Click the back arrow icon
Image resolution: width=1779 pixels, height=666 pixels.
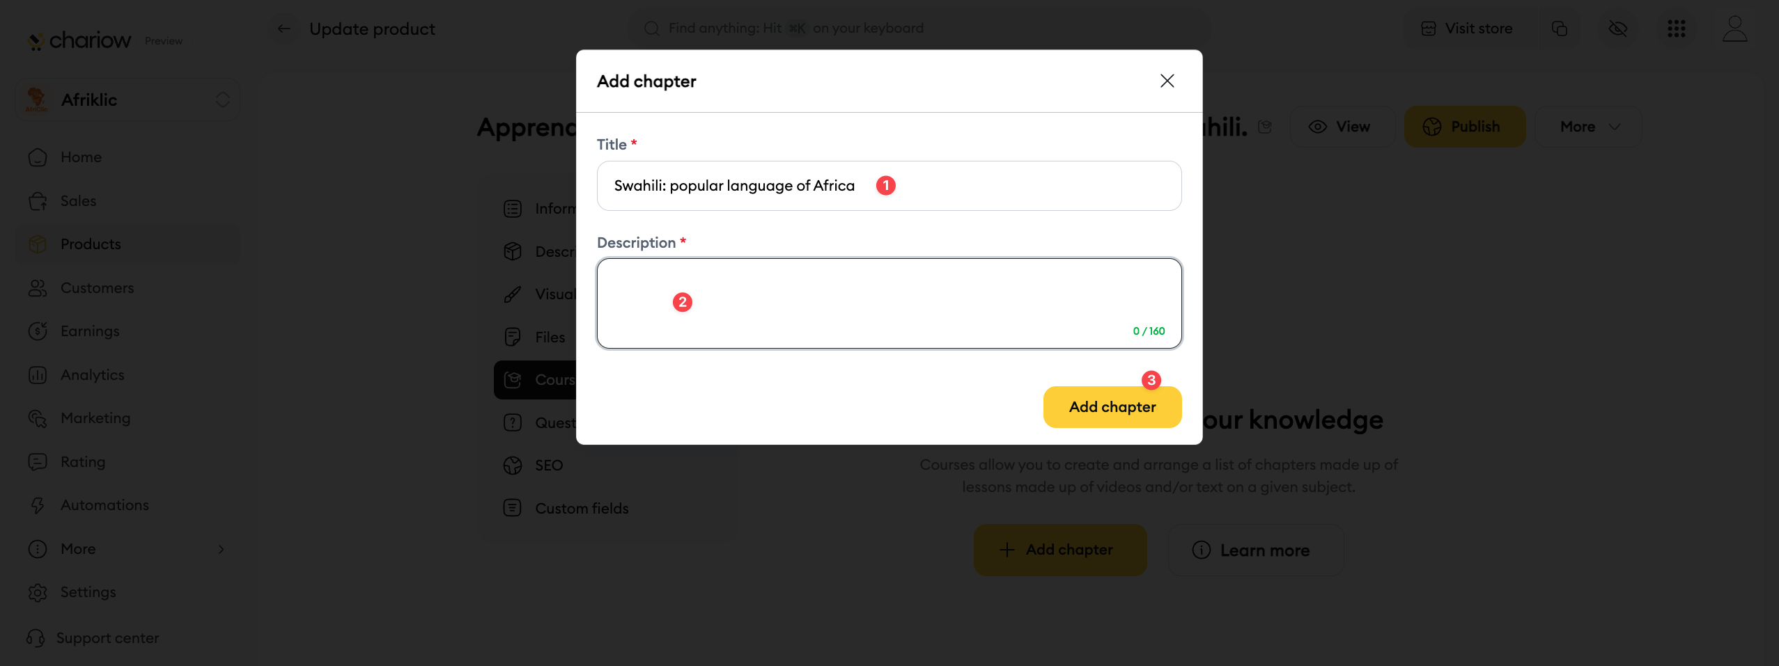pyautogui.click(x=284, y=29)
